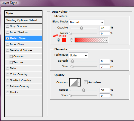Select the gradient radio button

72,40
